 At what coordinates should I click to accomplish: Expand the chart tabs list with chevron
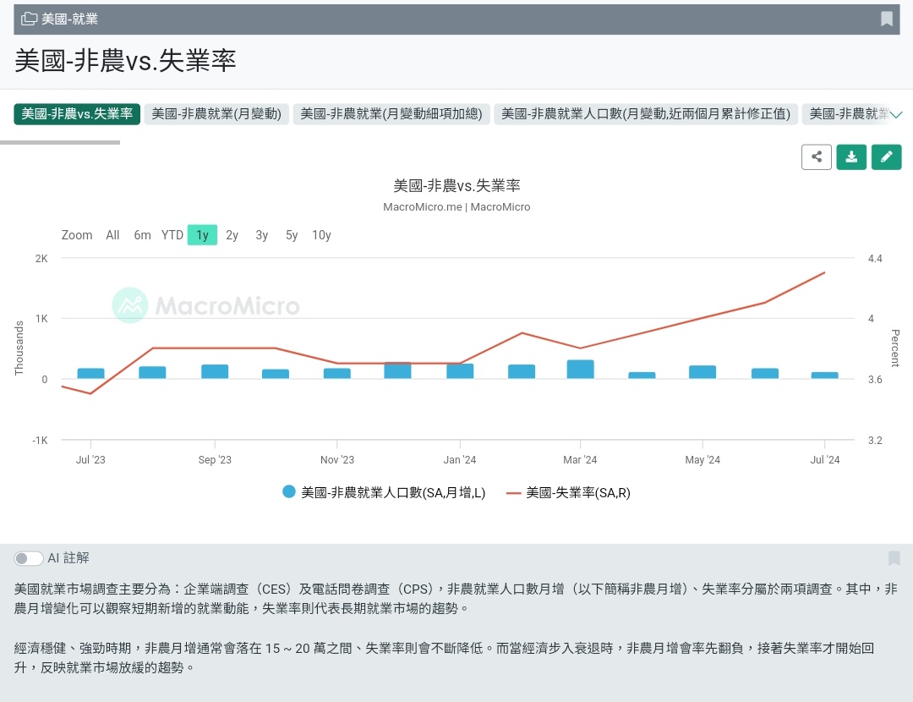[896, 114]
